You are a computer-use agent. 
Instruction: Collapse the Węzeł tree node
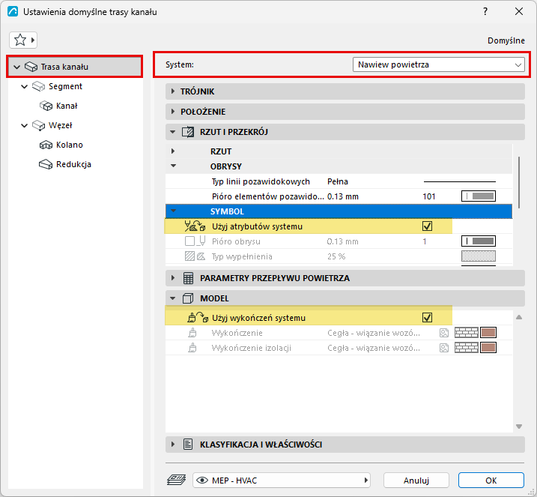pos(24,125)
